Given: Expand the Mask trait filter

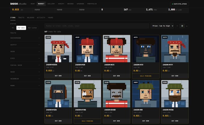Looking at the screenshot, I should (25, 85).
